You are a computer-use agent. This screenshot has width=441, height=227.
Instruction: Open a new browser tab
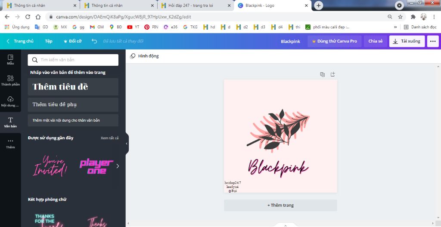pos(318,5)
